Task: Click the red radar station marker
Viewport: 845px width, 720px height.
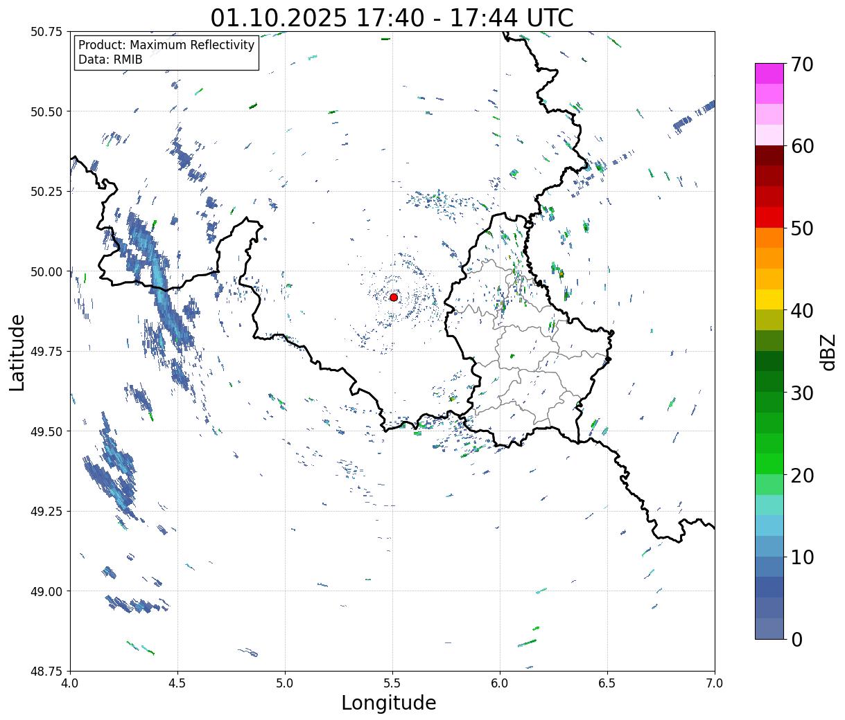Action: [394, 297]
